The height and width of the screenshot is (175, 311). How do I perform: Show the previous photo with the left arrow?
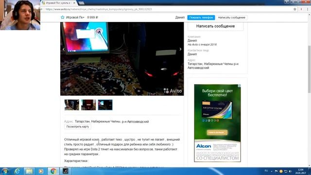(x=64, y=49)
